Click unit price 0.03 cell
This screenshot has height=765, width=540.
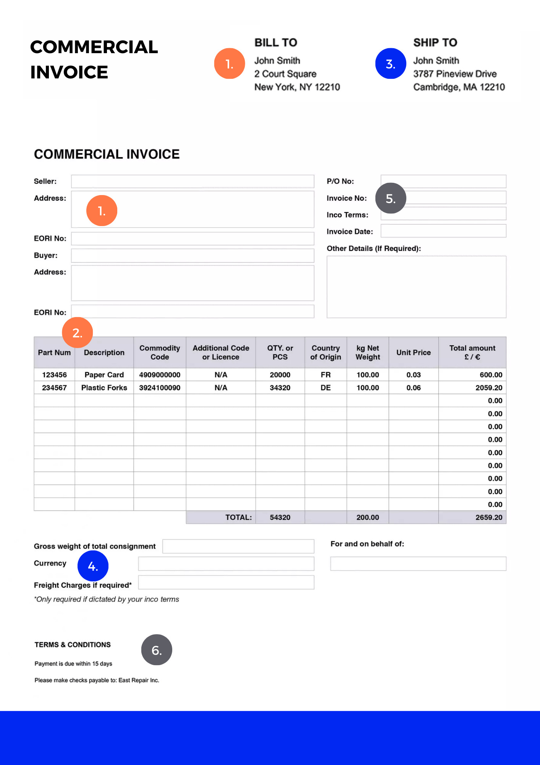click(x=414, y=375)
